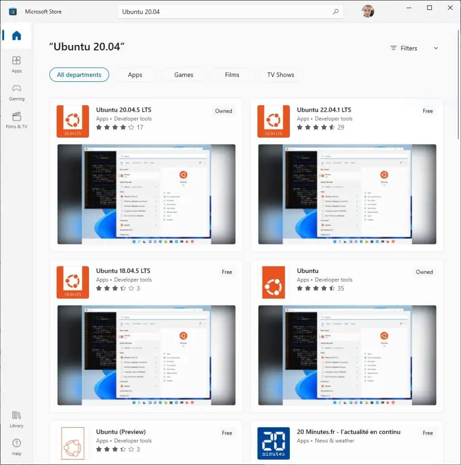Open the Ubuntu 22.04.1 LTS title
461x465 pixels.
pos(324,110)
